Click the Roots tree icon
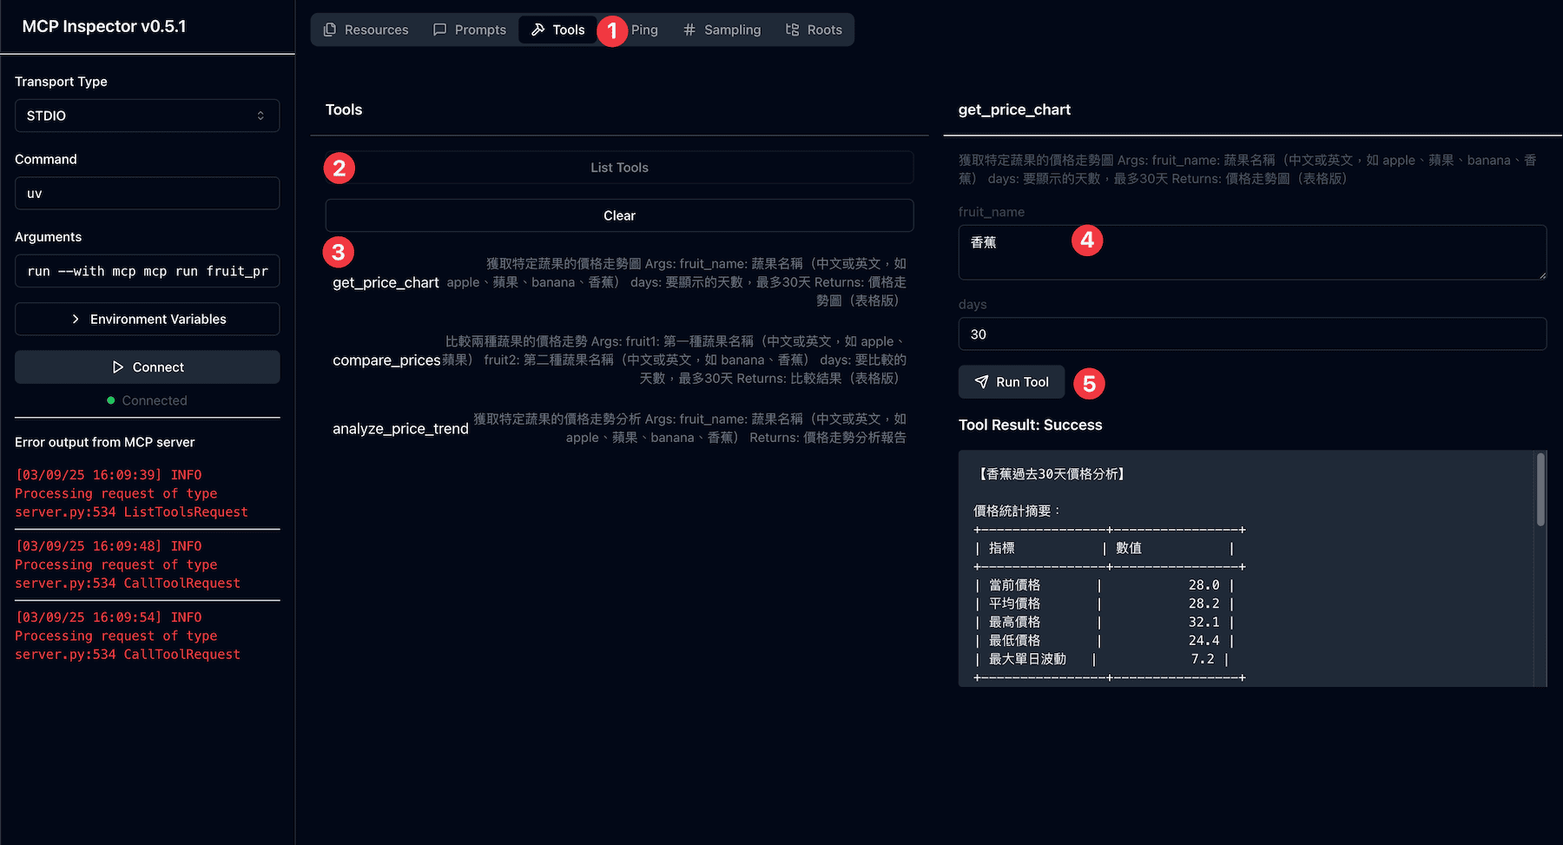This screenshot has width=1563, height=845. [792, 30]
